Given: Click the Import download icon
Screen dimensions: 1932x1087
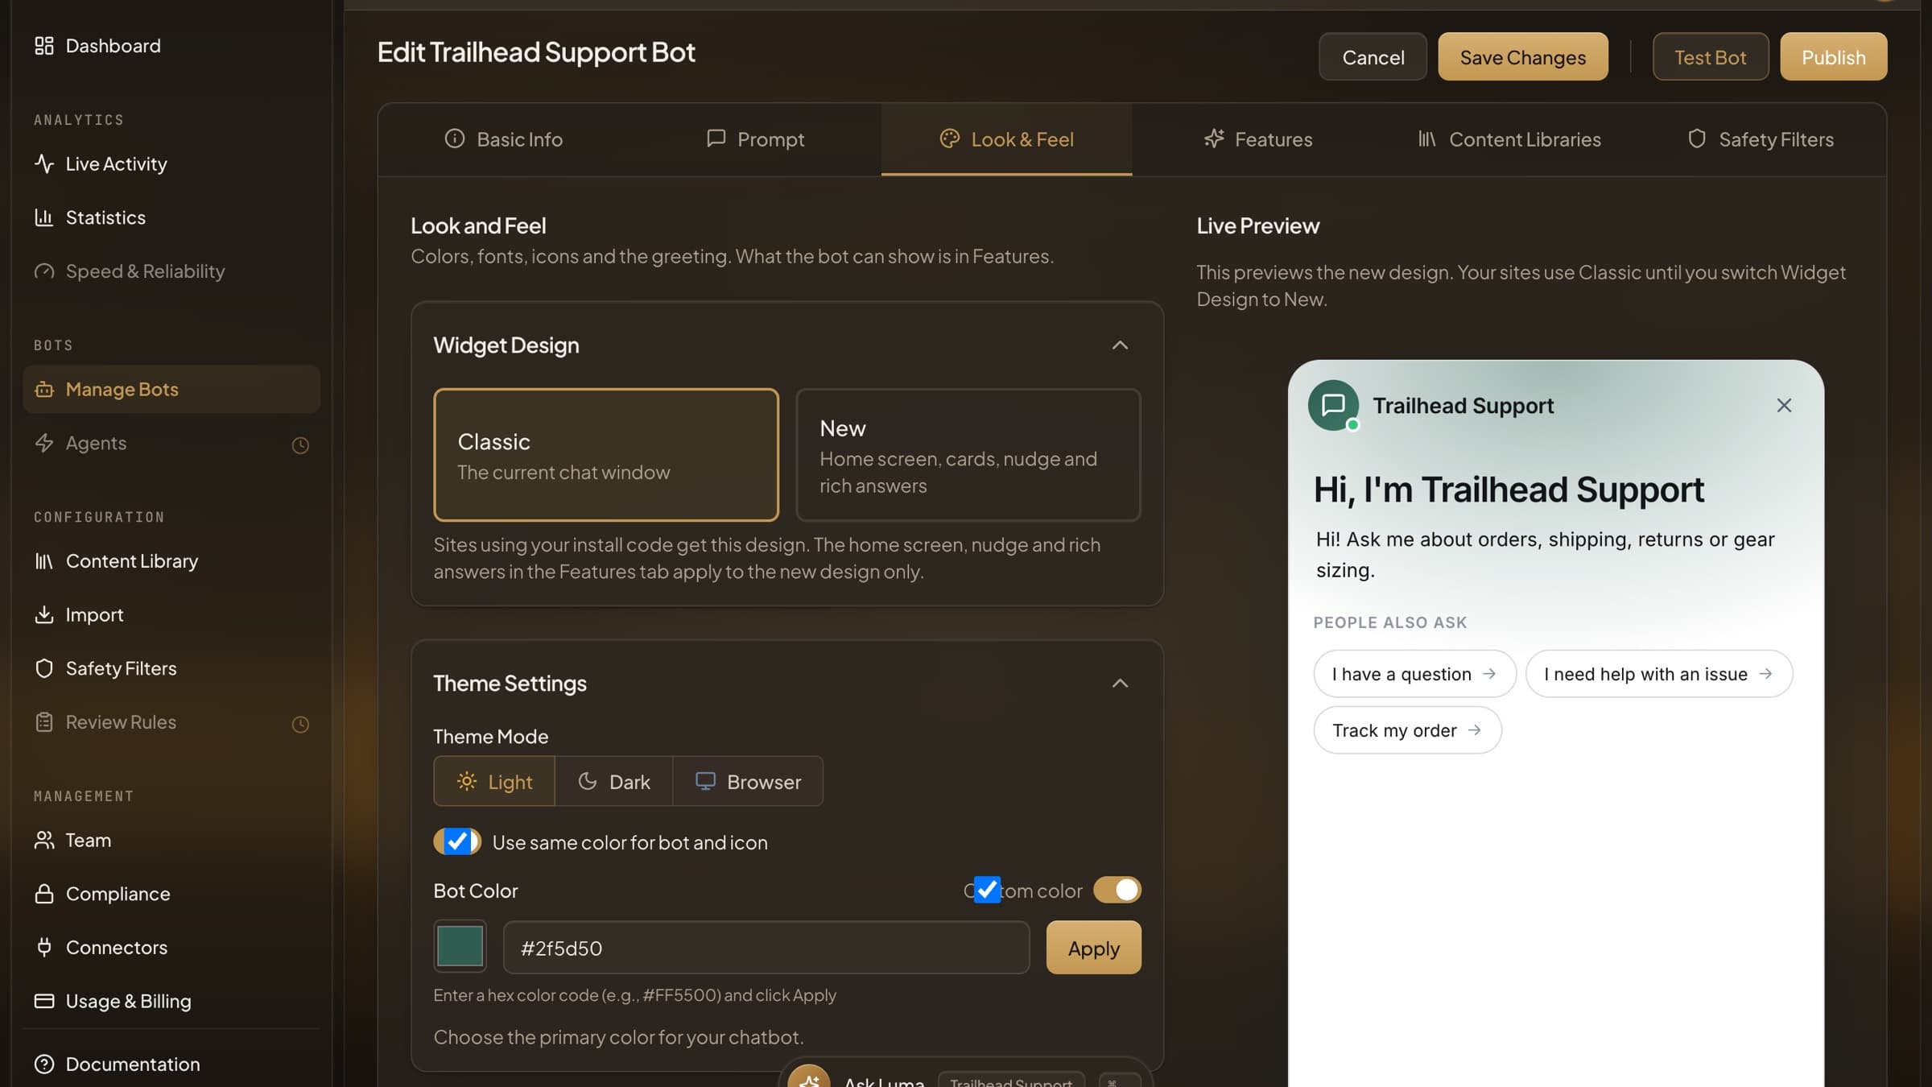Looking at the screenshot, I should [44, 615].
